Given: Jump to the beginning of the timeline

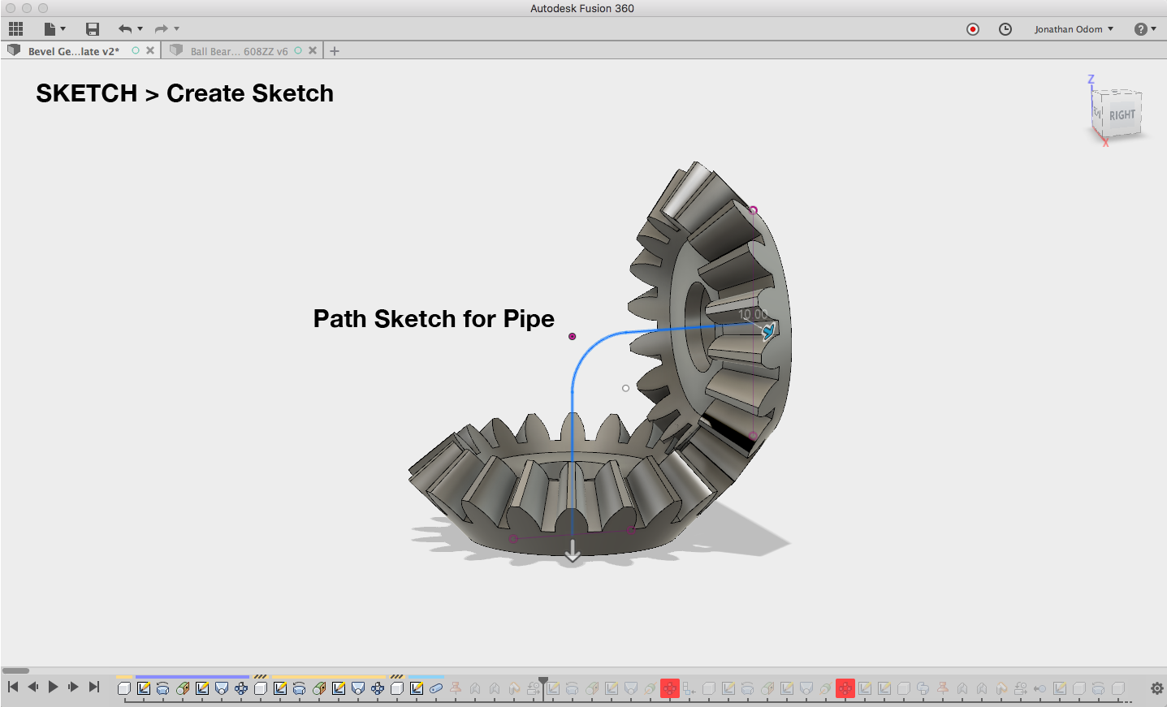Looking at the screenshot, I should tap(13, 688).
